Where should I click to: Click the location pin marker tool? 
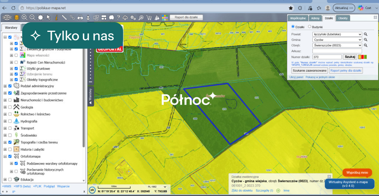tap(88, 17)
